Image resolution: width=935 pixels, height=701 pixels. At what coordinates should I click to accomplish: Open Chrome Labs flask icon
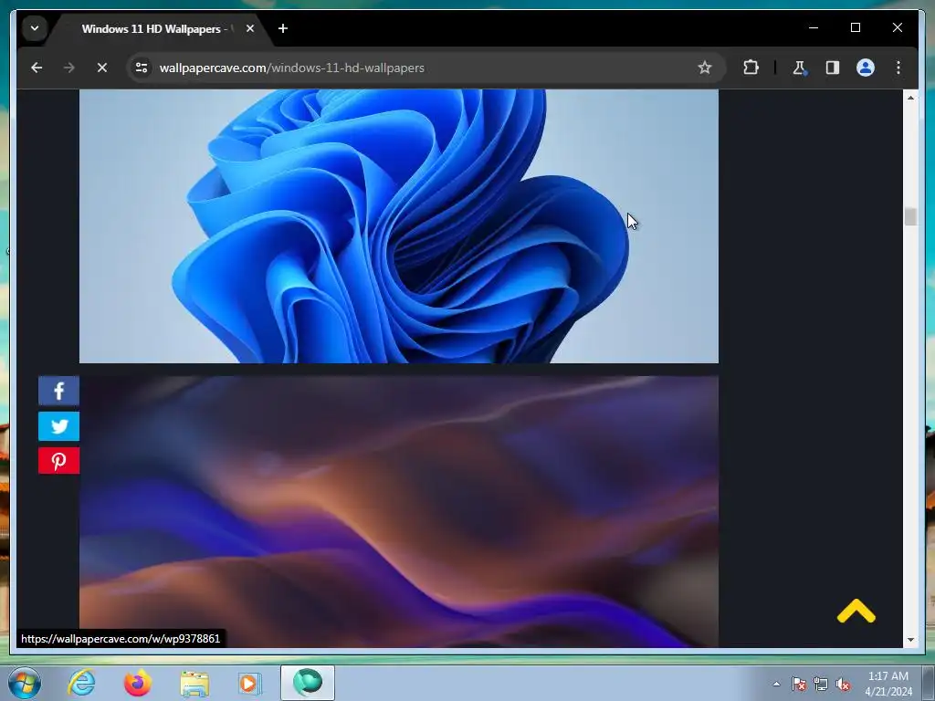click(799, 68)
